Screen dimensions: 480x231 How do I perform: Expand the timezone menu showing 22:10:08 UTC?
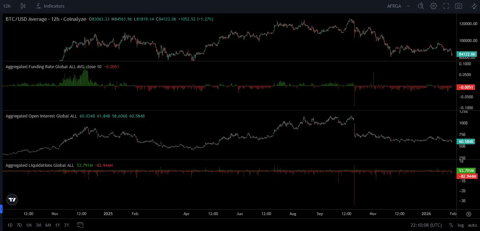pos(426,225)
